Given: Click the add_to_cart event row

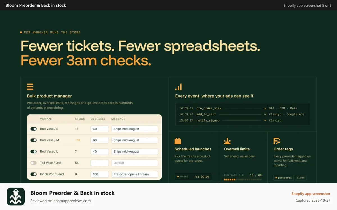Looking at the screenshot, I should (x=242, y=114).
